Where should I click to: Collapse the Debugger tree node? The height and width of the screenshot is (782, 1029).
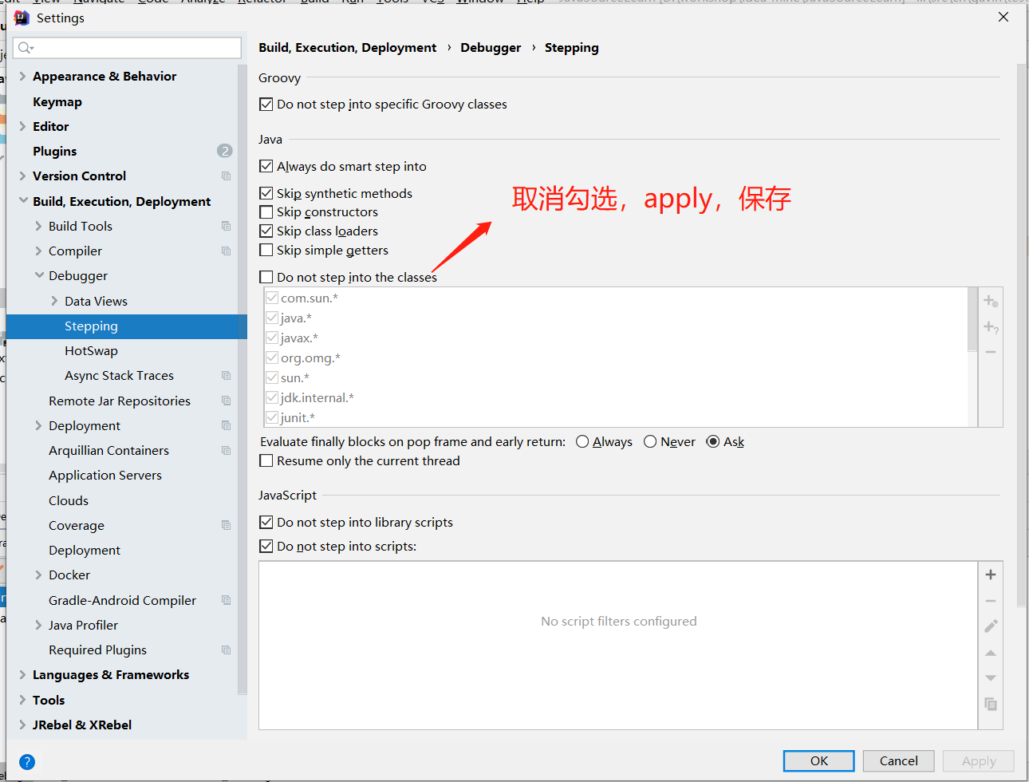point(39,276)
